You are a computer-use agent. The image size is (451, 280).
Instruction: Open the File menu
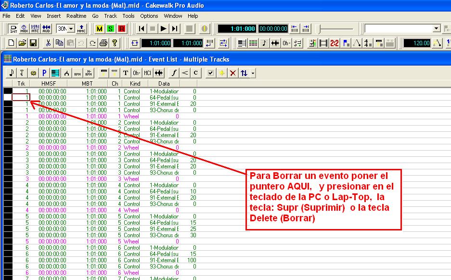6,16
